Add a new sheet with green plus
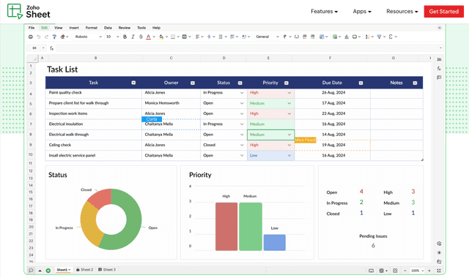Screen dimensions: 469x278 coord(48,271)
